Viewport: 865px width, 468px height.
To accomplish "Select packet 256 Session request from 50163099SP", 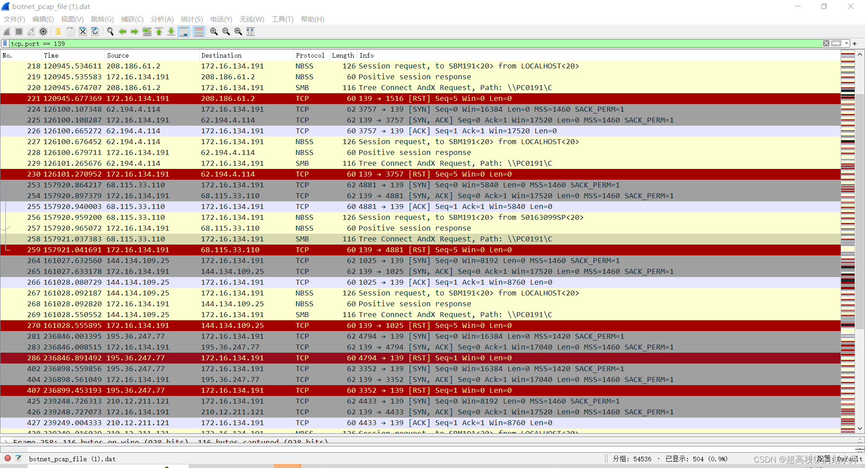I will [x=420, y=218].
